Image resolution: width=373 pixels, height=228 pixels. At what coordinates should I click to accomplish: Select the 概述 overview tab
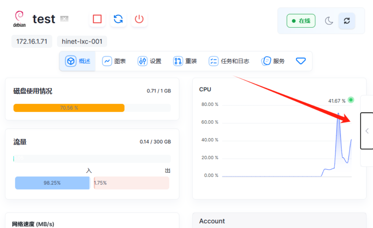78,61
